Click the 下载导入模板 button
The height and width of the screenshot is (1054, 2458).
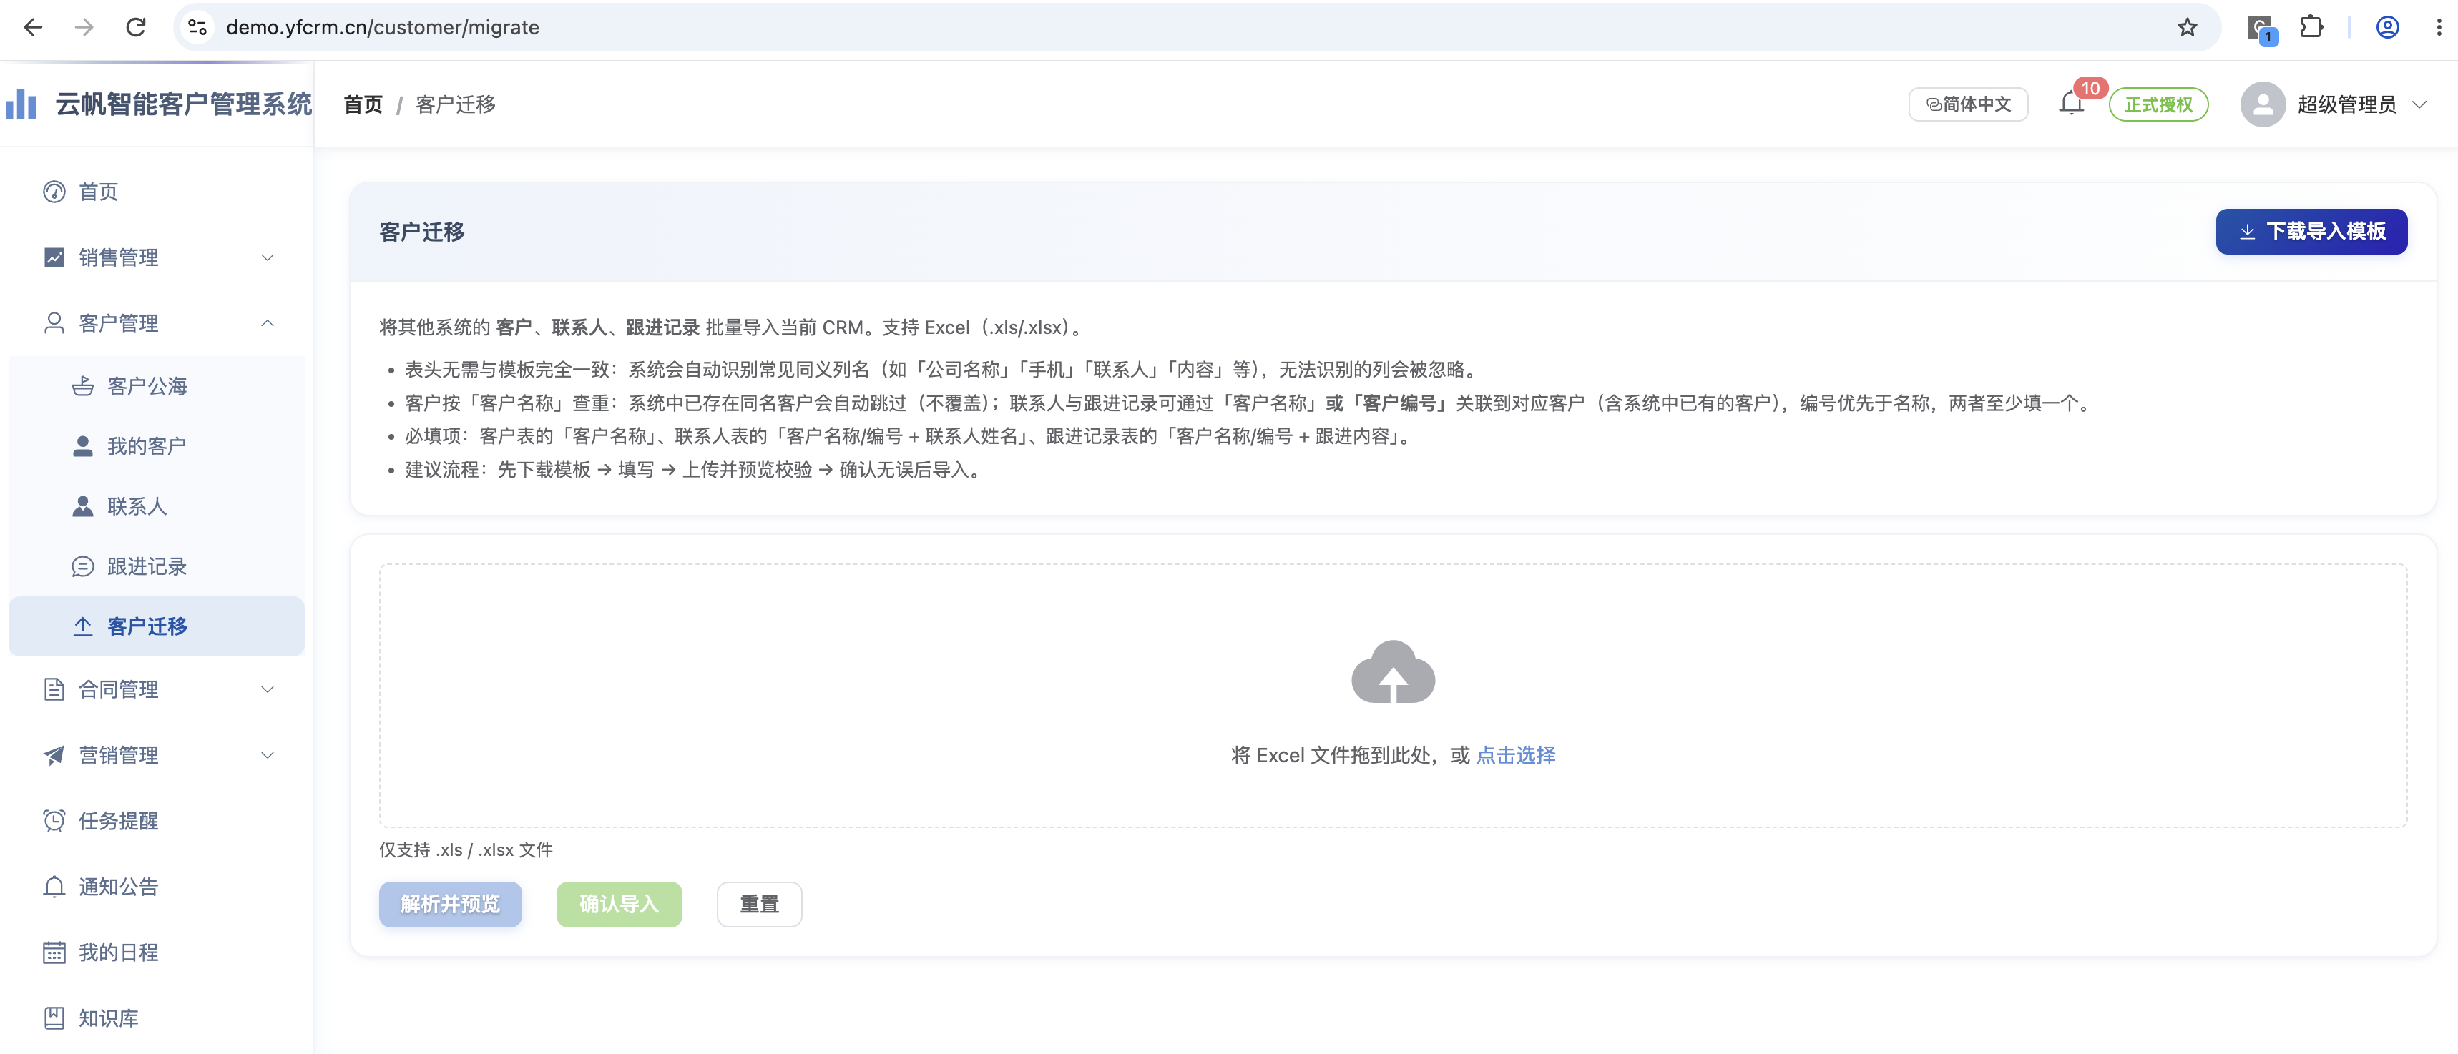click(2311, 232)
